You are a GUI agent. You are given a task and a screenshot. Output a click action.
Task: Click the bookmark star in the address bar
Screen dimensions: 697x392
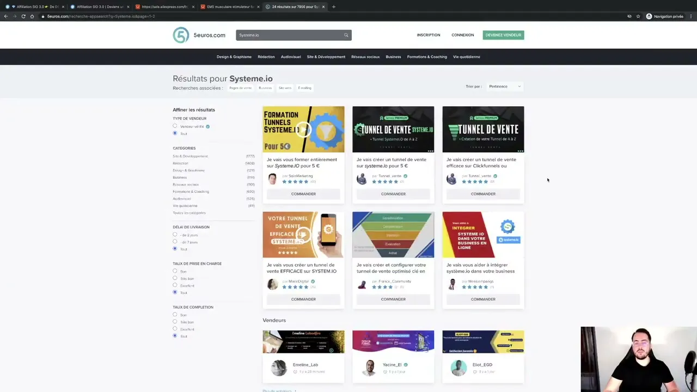pyautogui.click(x=638, y=16)
